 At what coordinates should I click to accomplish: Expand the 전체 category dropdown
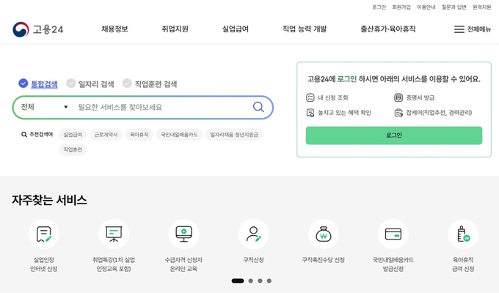point(44,107)
